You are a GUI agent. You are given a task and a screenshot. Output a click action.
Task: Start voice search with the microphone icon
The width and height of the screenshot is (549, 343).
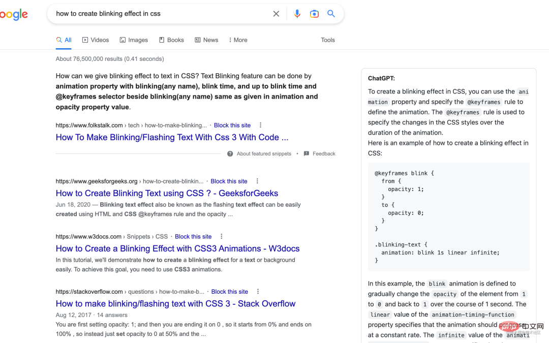pyautogui.click(x=297, y=14)
